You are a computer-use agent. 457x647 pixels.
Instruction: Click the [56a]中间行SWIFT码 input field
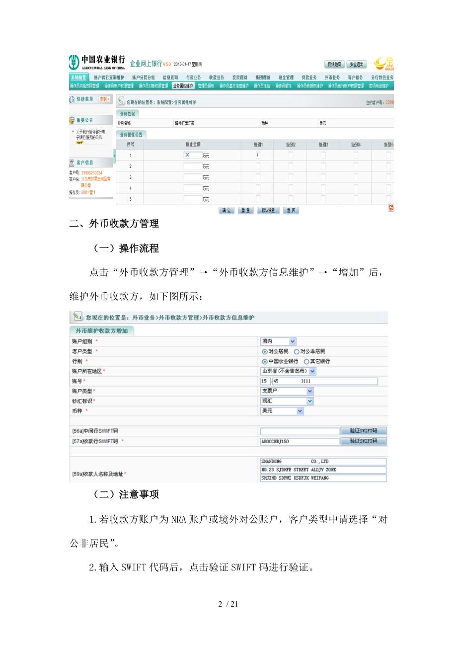point(300,431)
